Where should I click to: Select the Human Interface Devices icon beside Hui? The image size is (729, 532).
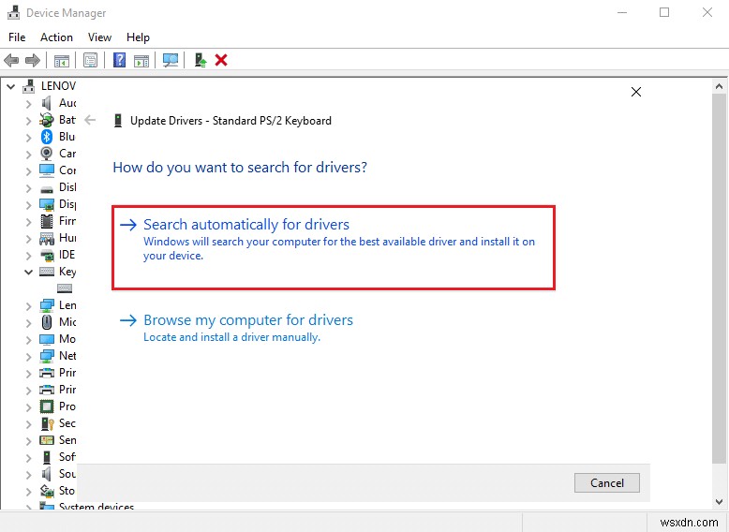point(47,239)
